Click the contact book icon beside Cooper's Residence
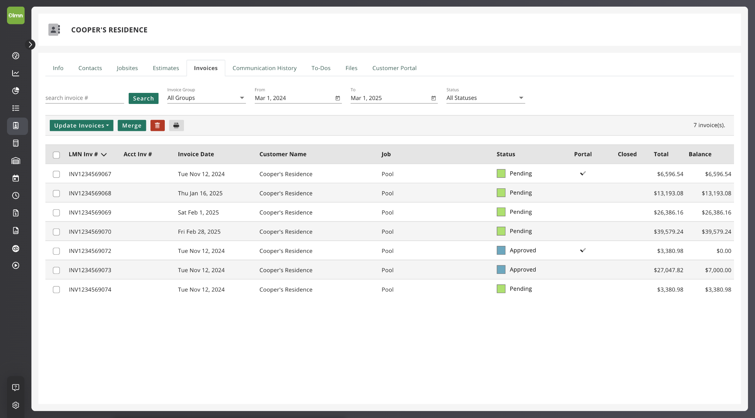 tap(54, 30)
